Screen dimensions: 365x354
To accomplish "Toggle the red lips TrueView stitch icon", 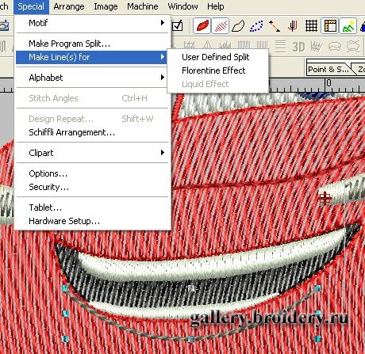I will pyautogui.click(x=202, y=26).
